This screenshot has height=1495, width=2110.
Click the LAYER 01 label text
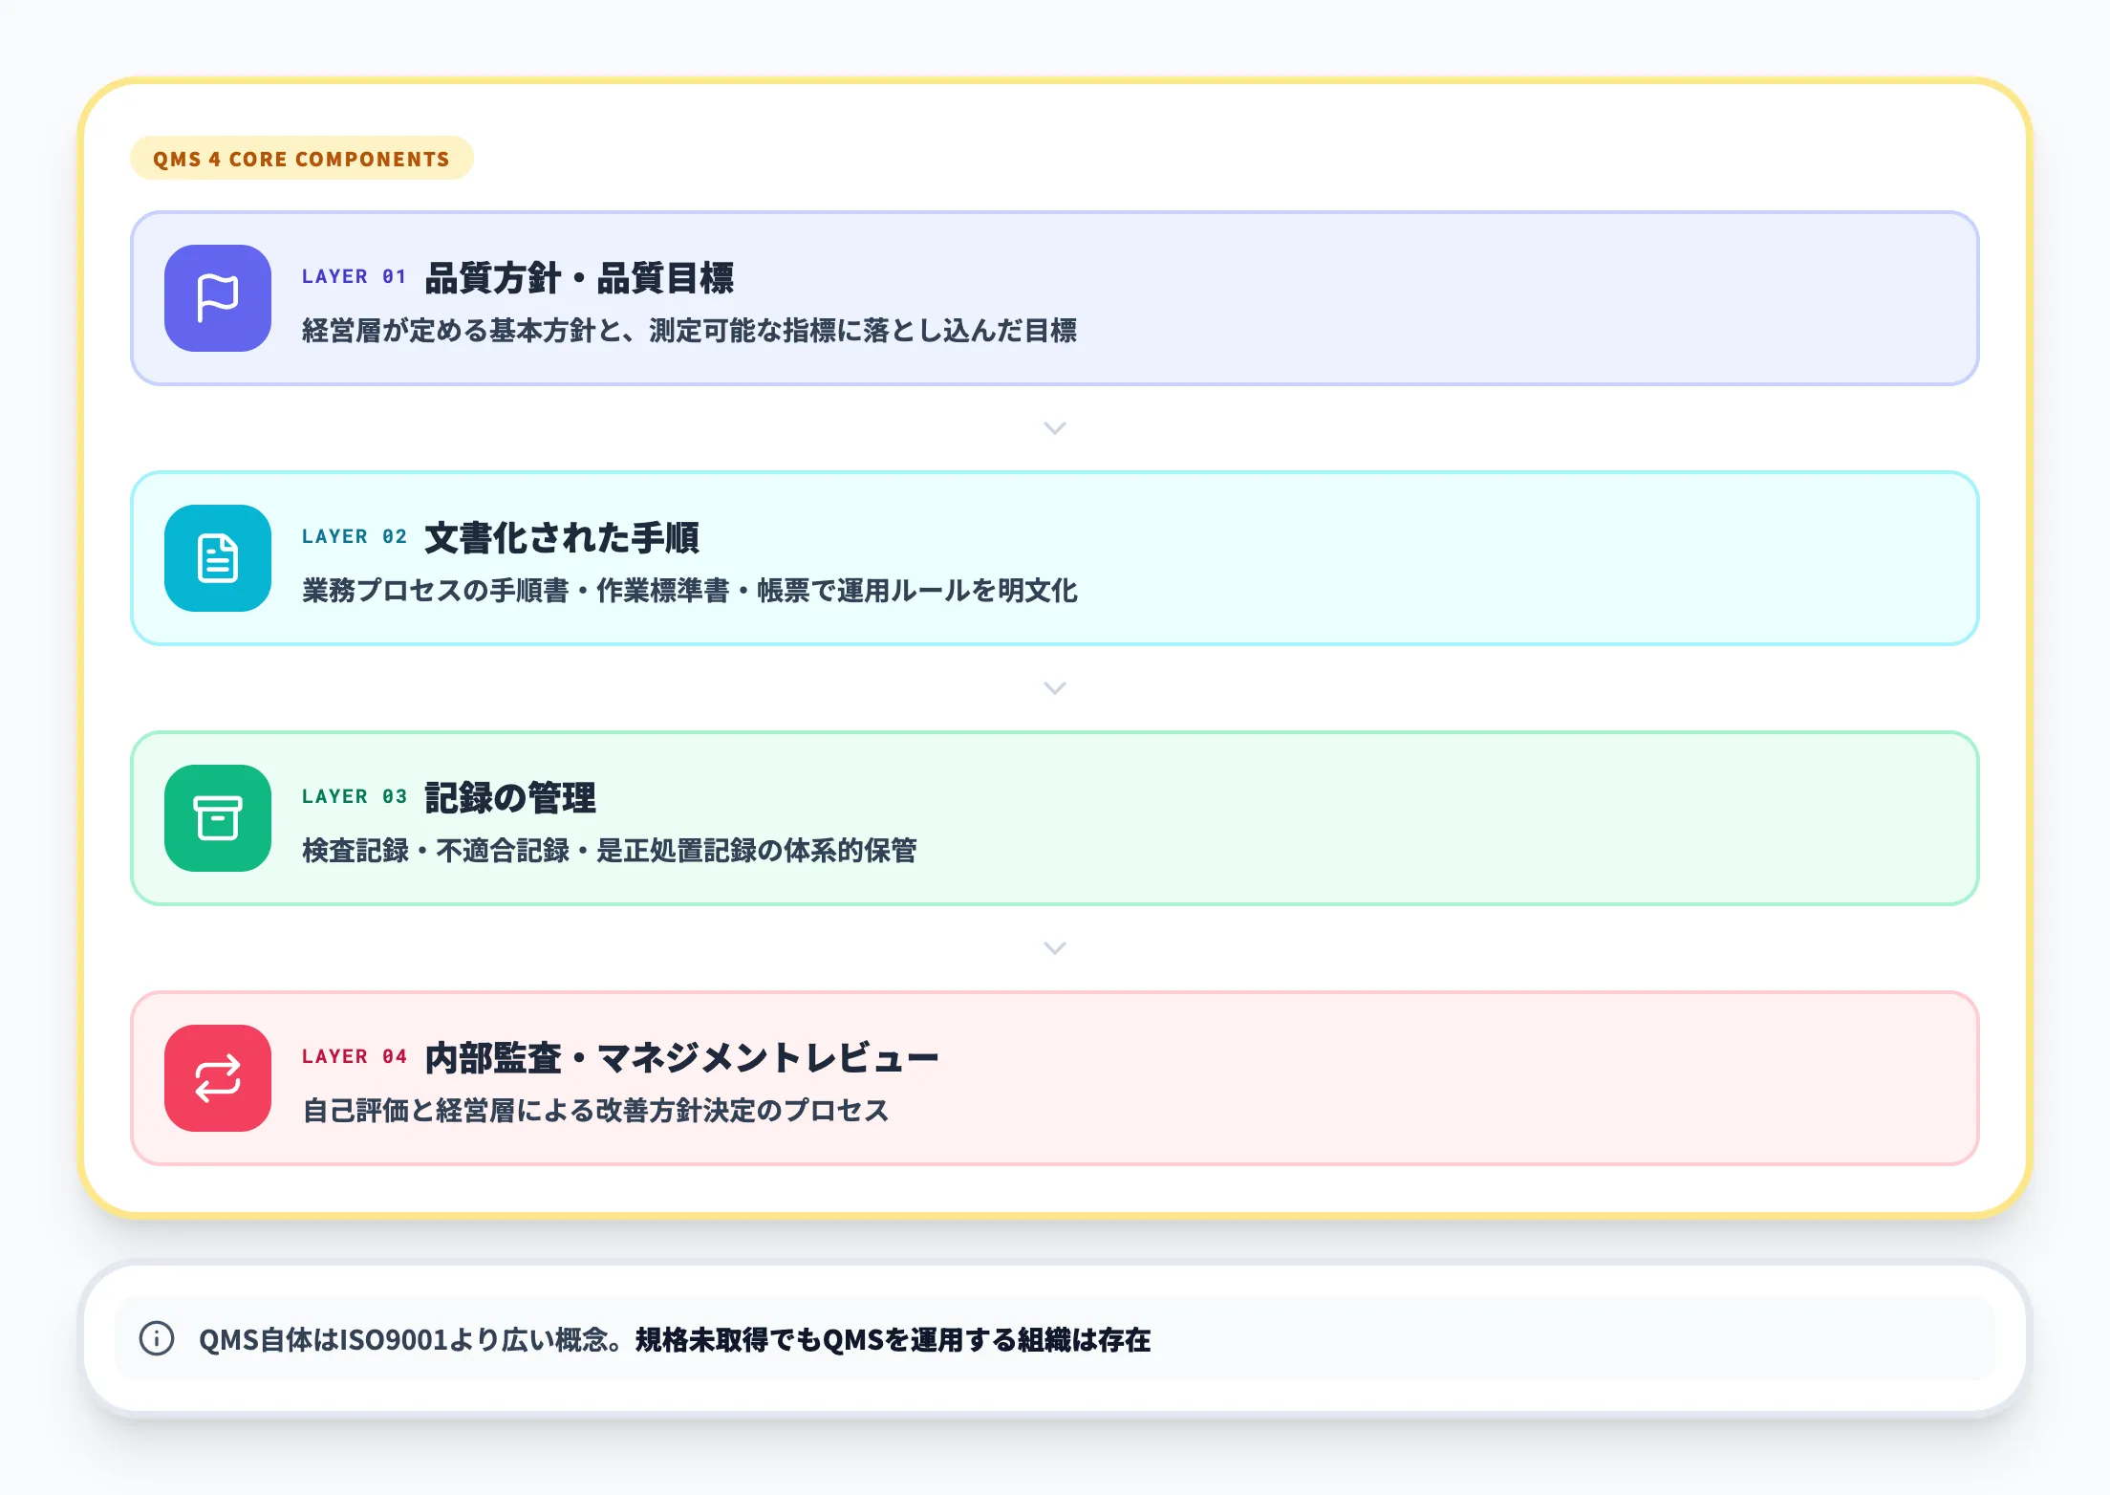pyautogui.click(x=354, y=276)
